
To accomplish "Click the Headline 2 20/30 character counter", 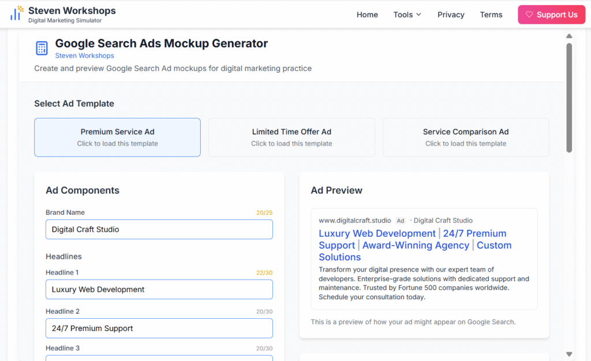I will (264, 311).
